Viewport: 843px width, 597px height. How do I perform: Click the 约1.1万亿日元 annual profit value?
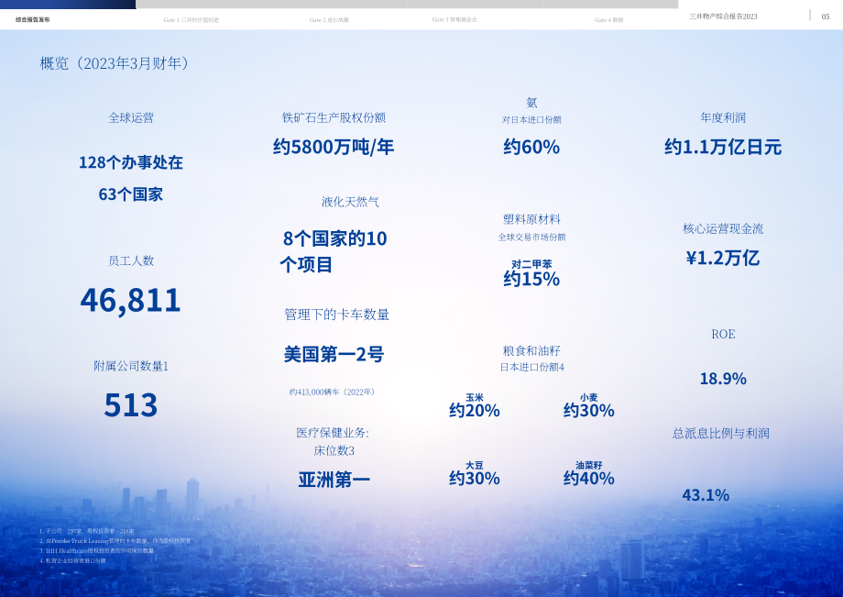723,147
